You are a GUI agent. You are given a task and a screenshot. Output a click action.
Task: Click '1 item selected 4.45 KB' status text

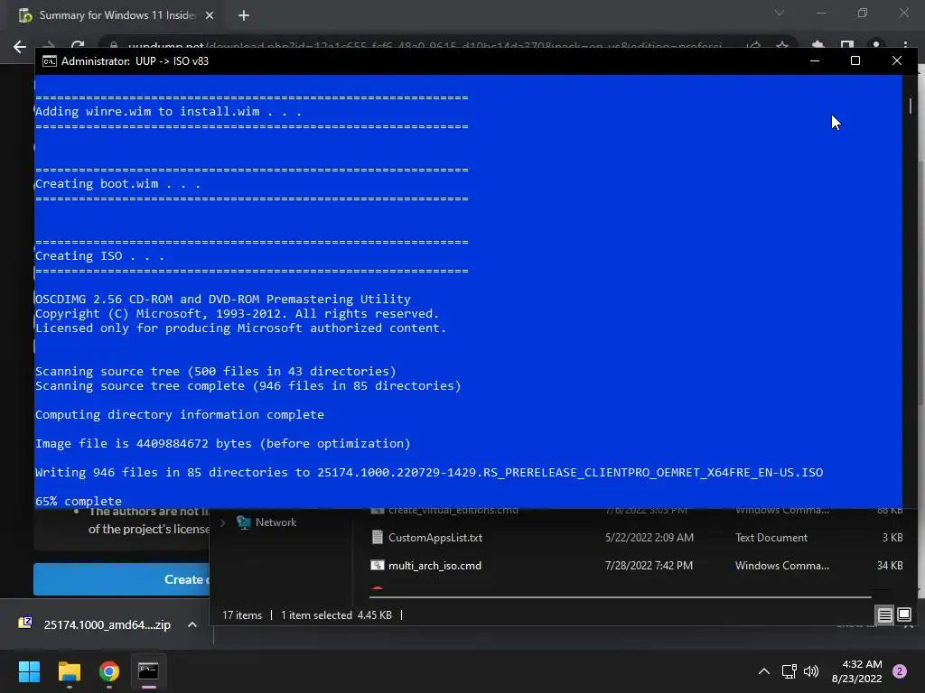[x=336, y=615]
